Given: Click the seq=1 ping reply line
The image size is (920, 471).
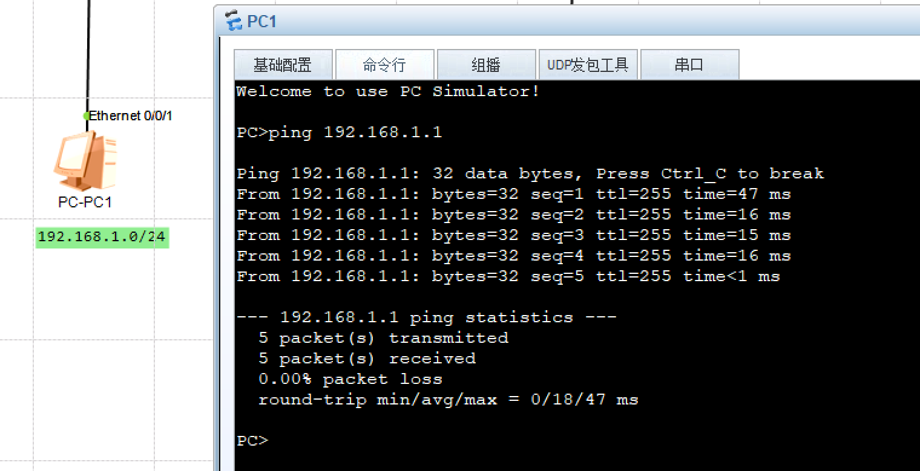Looking at the screenshot, I should tap(513, 194).
